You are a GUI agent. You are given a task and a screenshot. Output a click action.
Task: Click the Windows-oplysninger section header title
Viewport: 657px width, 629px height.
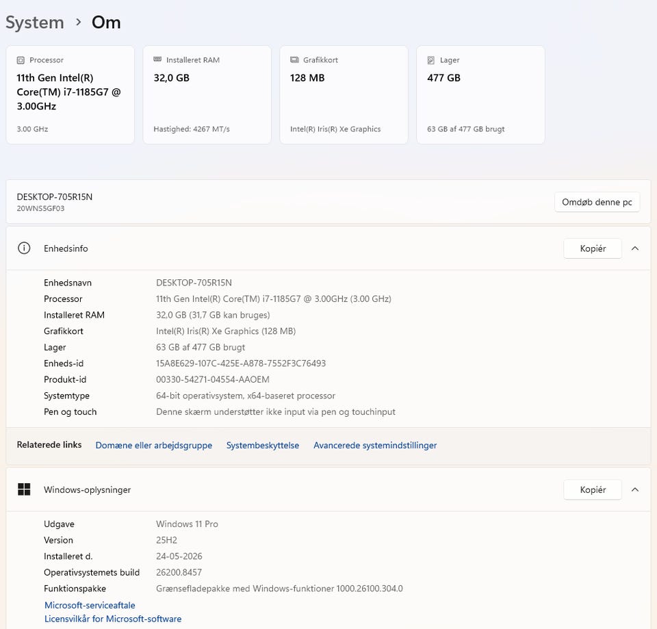coord(87,489)
